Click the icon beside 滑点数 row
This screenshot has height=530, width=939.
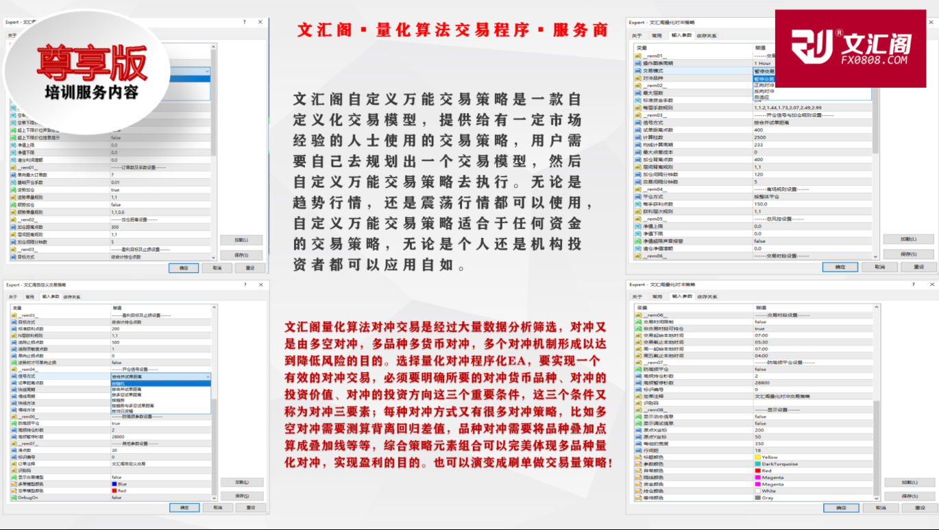point(13,450)
